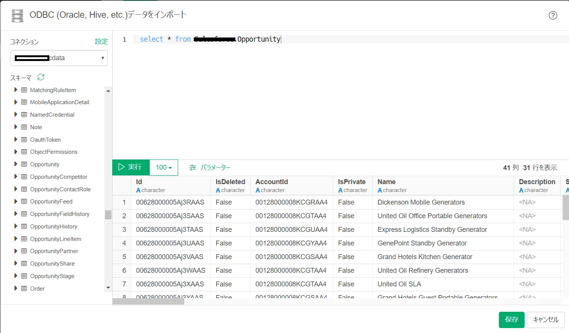Click the table icon beside OpportunityStage
The height and width of the screenshot is (333, 569).
click(x=24, y=276)
